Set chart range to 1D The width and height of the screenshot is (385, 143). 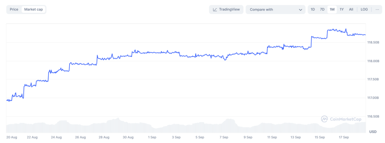(x=313, y=10)
